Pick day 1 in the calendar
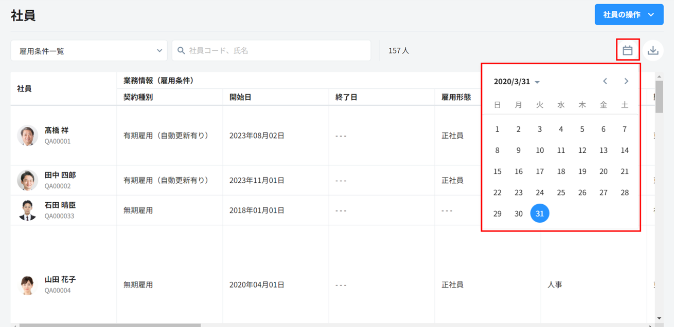The image size is (674, 327). [x=497, y=129]
